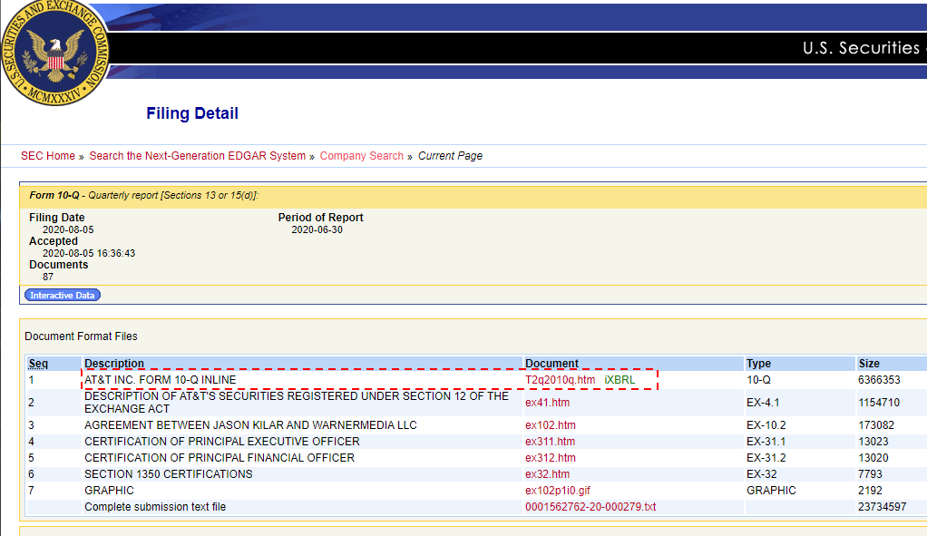Click the 10-Q type cell

(758, 380)
